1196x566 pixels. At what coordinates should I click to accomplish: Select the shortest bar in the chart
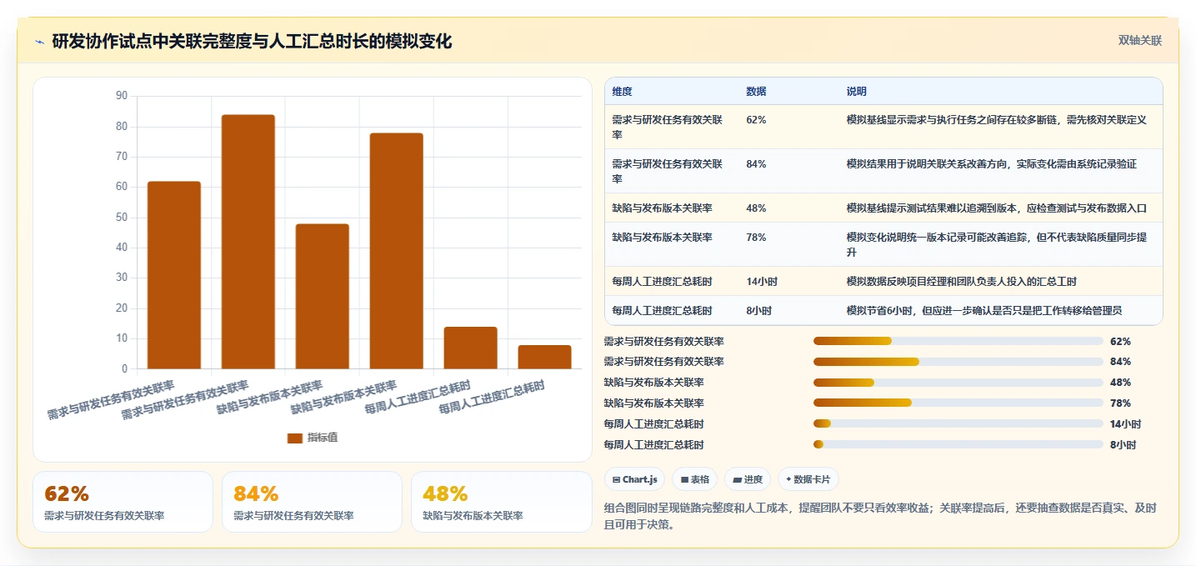click(x=545, y=357)
